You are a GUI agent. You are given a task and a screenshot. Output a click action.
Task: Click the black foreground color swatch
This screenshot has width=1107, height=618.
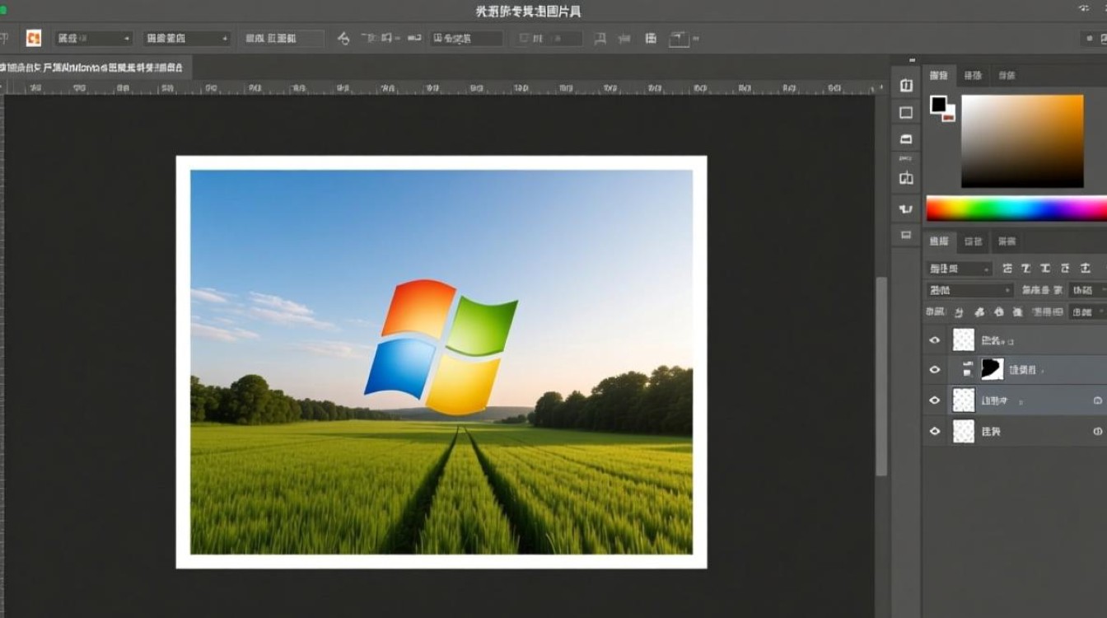pos(938,104)
